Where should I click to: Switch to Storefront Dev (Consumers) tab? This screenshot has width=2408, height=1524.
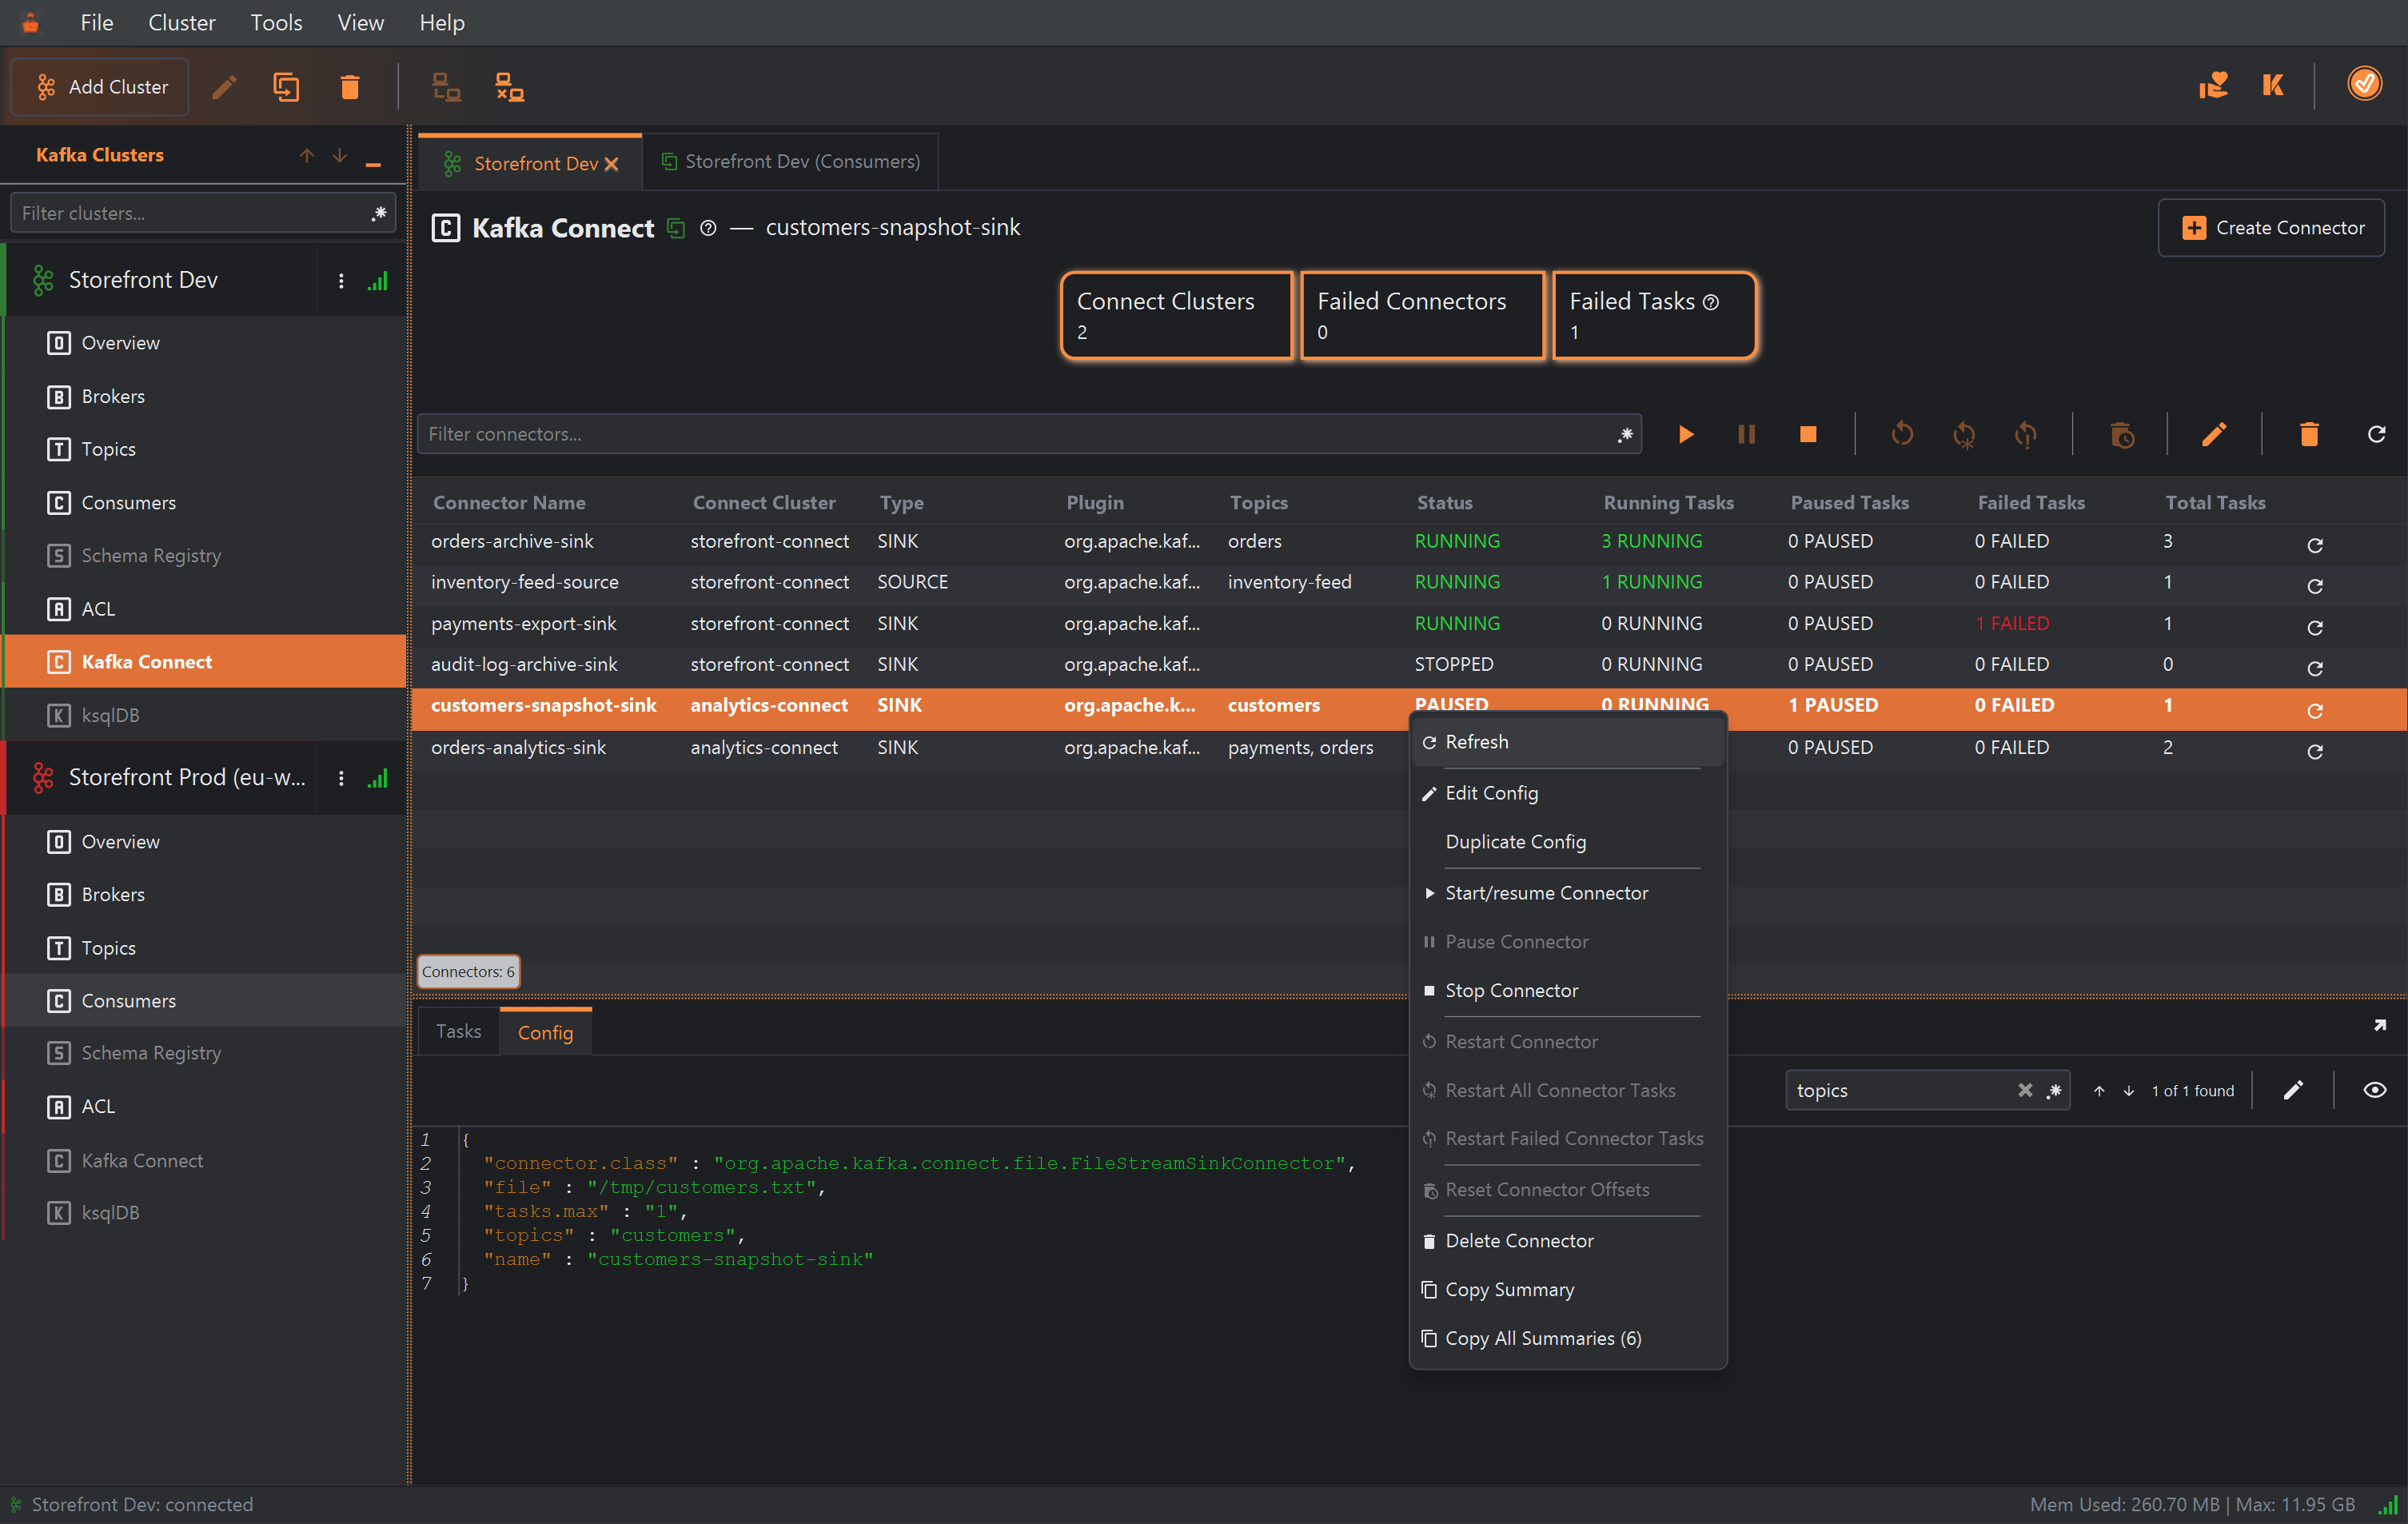point(790,161)
